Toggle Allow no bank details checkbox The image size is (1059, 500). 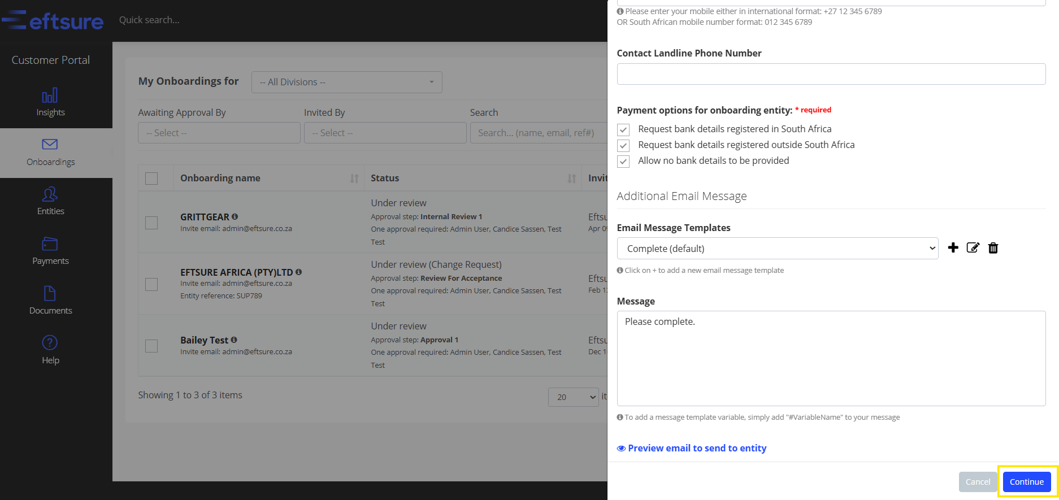623,161
